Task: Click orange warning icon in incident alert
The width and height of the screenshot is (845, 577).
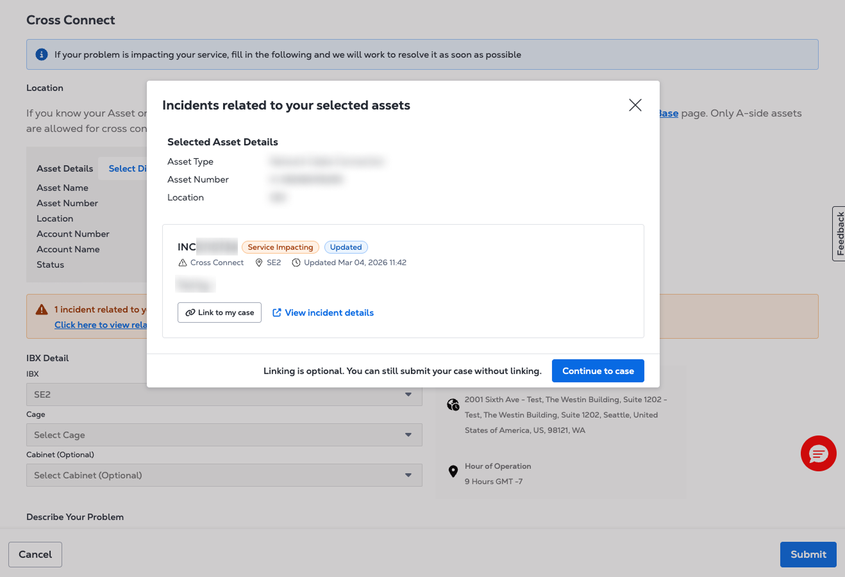Action: (x=42, y=309)
